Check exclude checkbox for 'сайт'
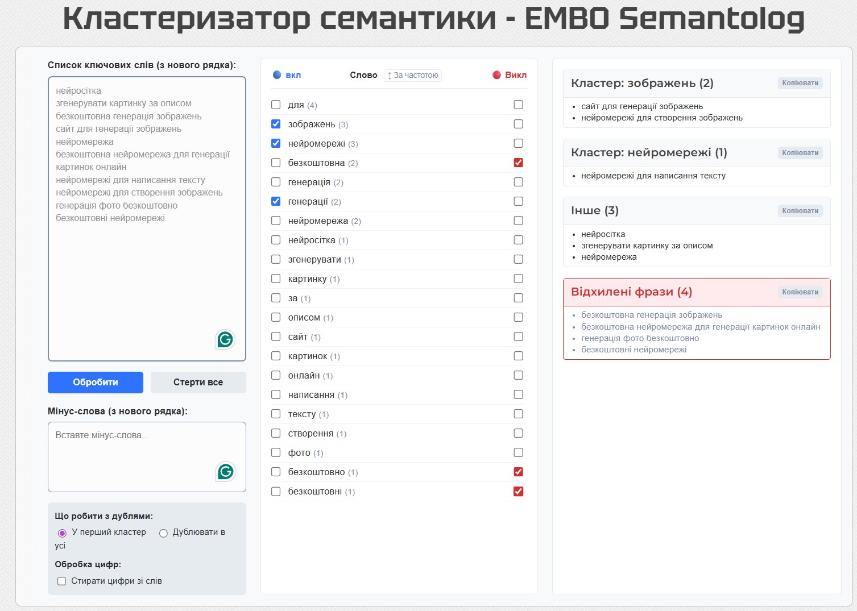 tap(518, 336)
